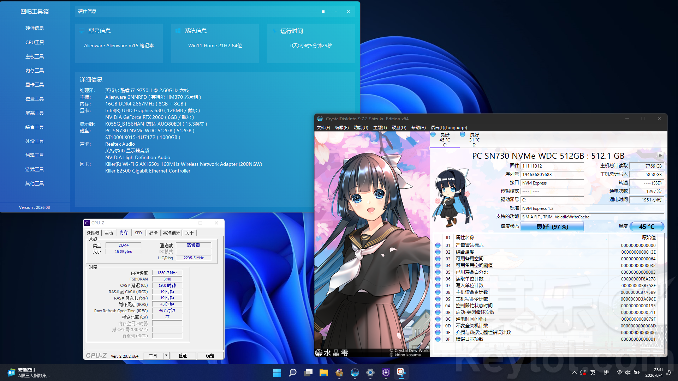
Task: Select 游戏工具 in the toolbox sidebar
Action: tap(35, 169)
